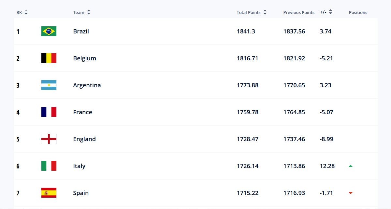Open the England team name link

tap(84, 139)
